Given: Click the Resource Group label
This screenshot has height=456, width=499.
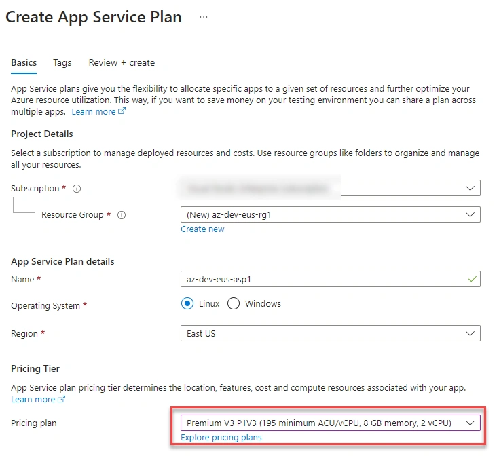Looking at the screenshot, I should [x=72, y=215].
